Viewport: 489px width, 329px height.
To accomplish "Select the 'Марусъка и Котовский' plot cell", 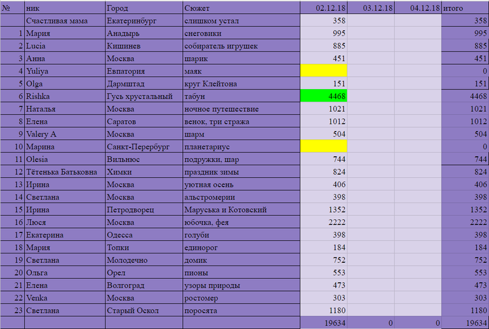I will pyautogui.click(x=241, y=210).
